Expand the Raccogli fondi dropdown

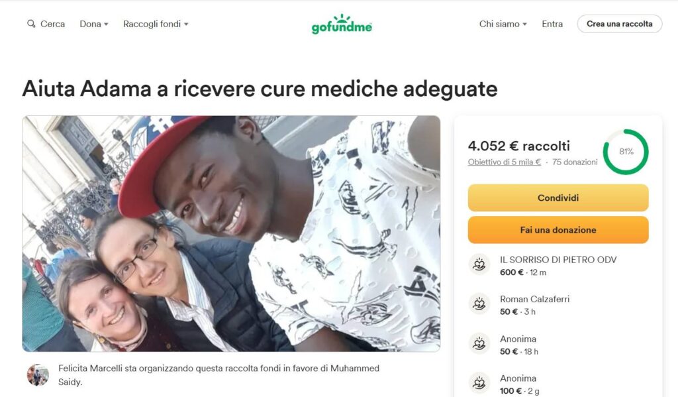[x=156, y=24]
